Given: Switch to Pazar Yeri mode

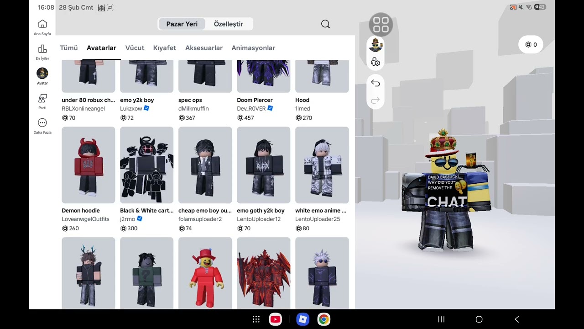Looking at the screenshot, I should [182, 24].
